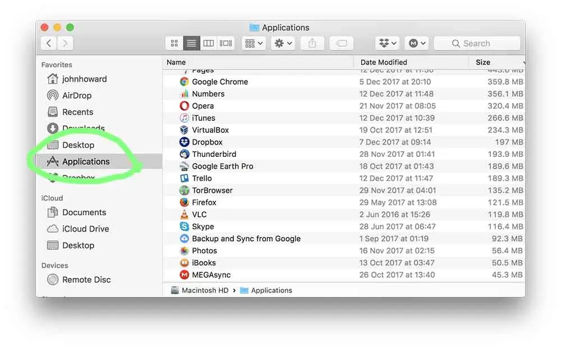Go back with the left arrow button
Viewport: 561px width, 348px height.
pos(49,43)
